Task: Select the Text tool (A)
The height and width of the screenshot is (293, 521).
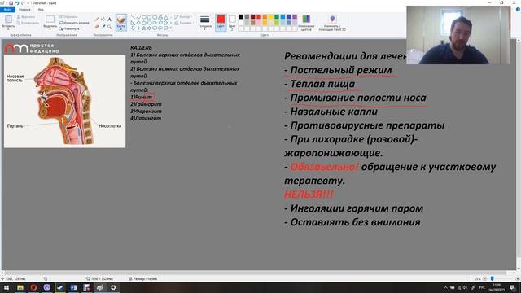Action: tap(109, 20)
